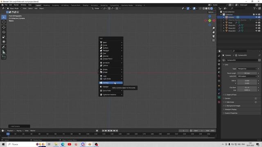
Task: Select the Move tool
Action: (x=4, y=27)
